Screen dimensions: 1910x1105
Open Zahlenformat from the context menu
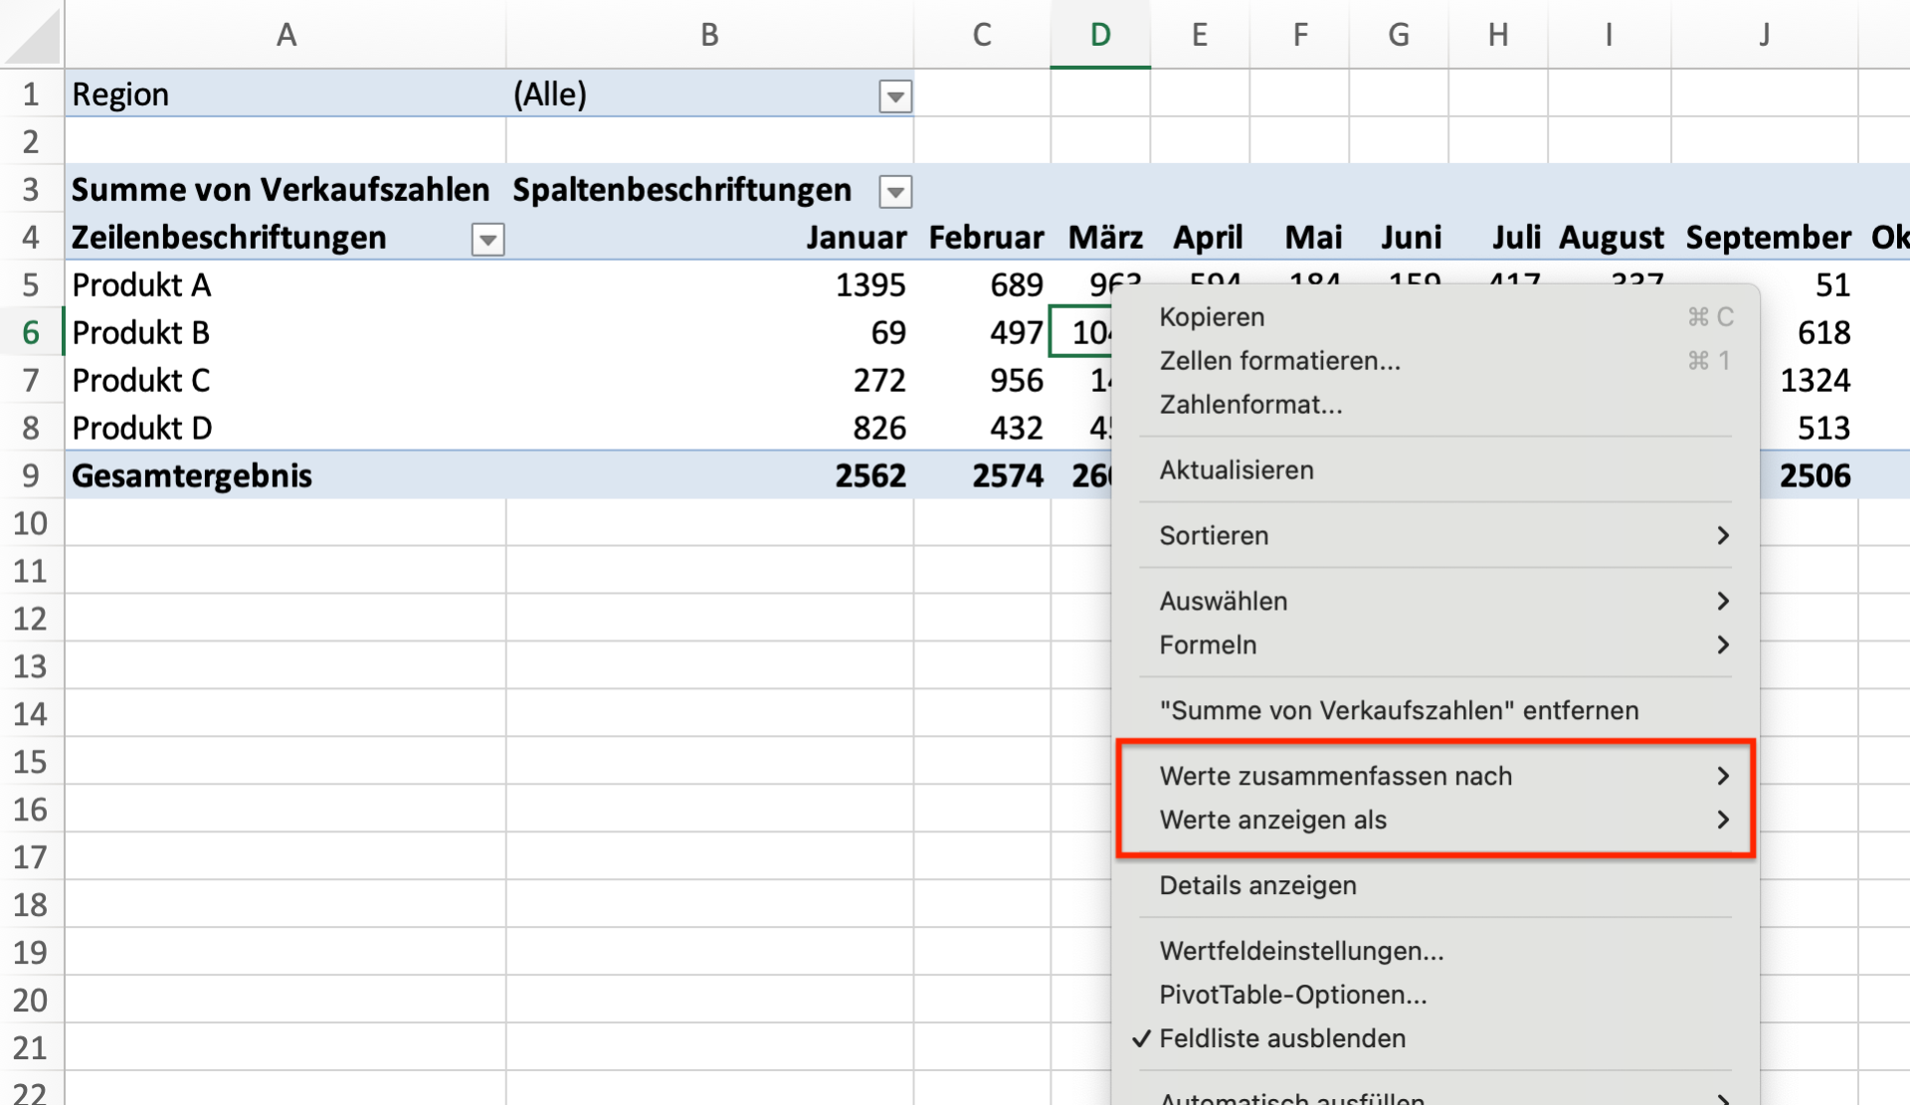(x=1250, y=404)
